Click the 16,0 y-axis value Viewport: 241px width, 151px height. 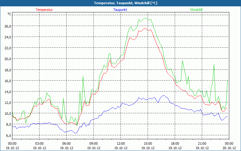[x=8, y=81]
